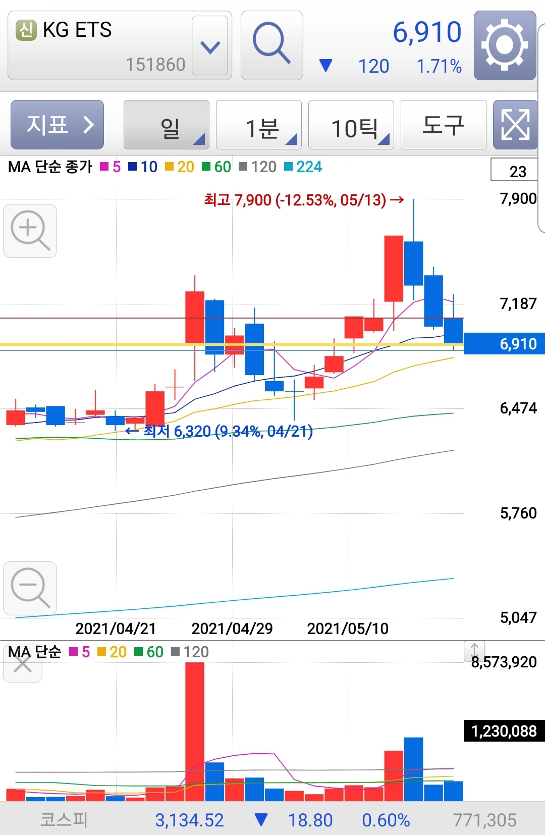Select the 1분 minute period dropdown

(x=259, y=125)
